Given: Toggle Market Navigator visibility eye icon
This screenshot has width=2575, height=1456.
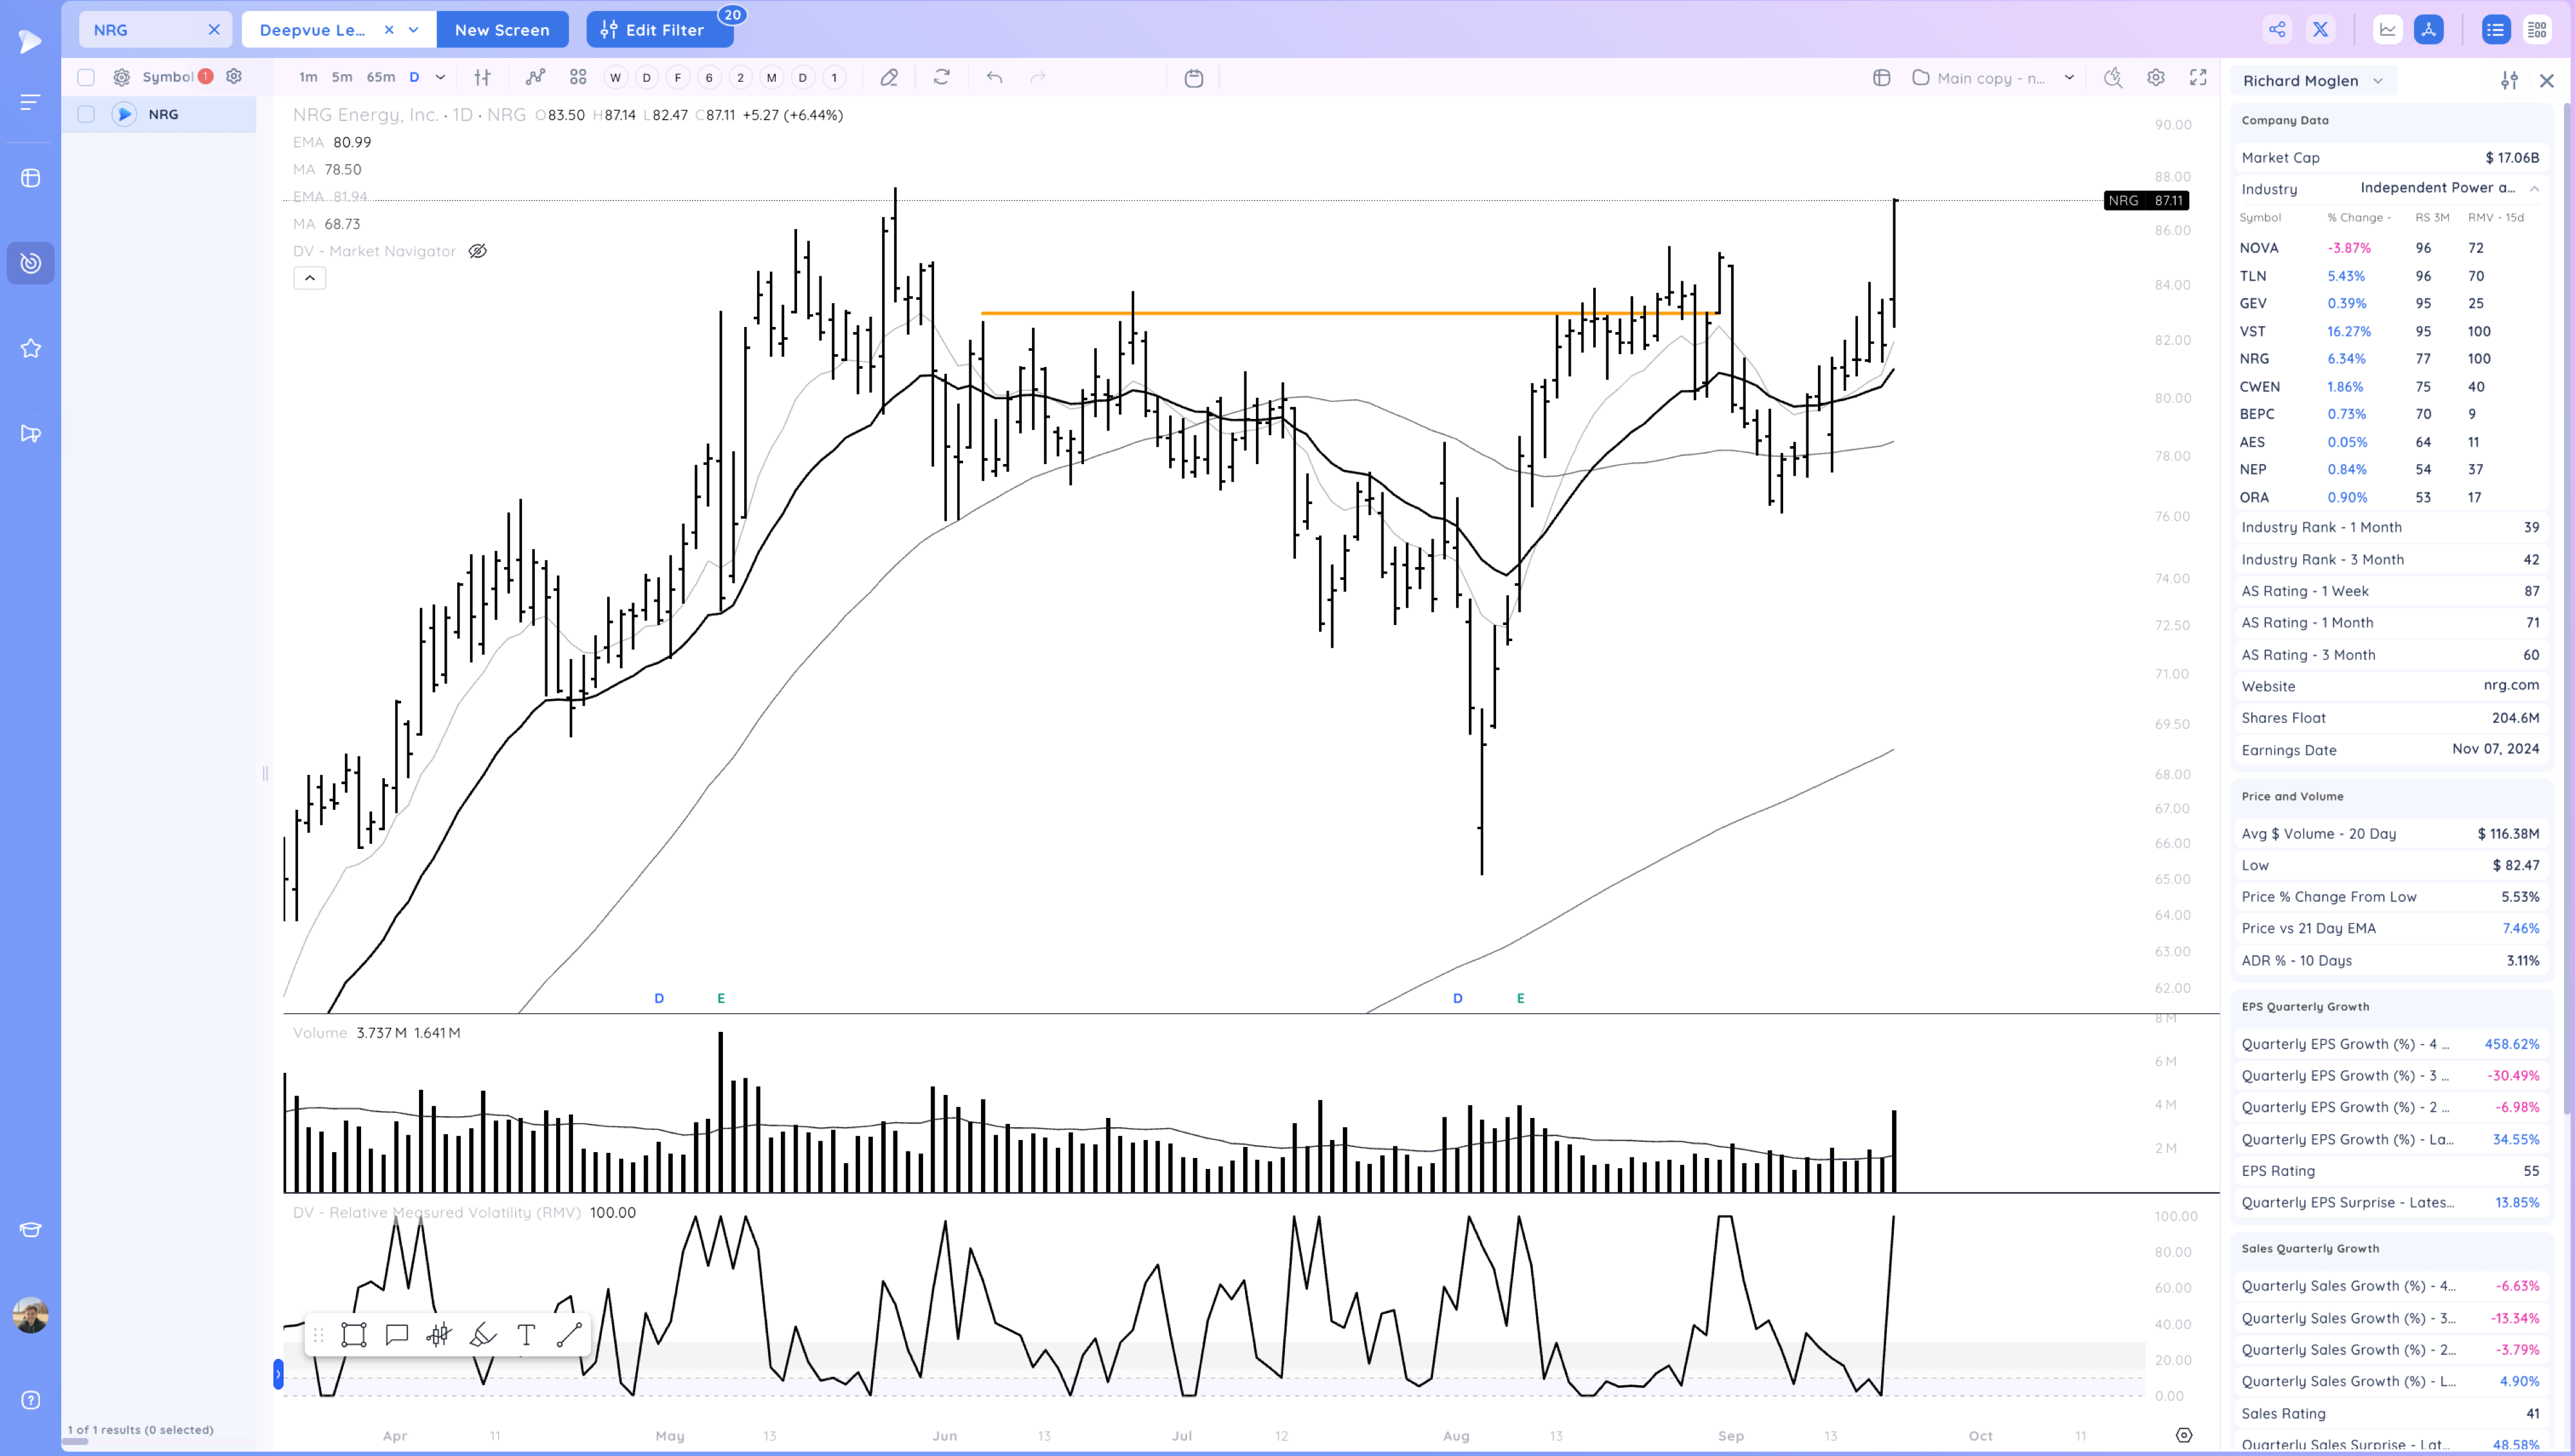Looking at the screenshot, I should (478, 251).
